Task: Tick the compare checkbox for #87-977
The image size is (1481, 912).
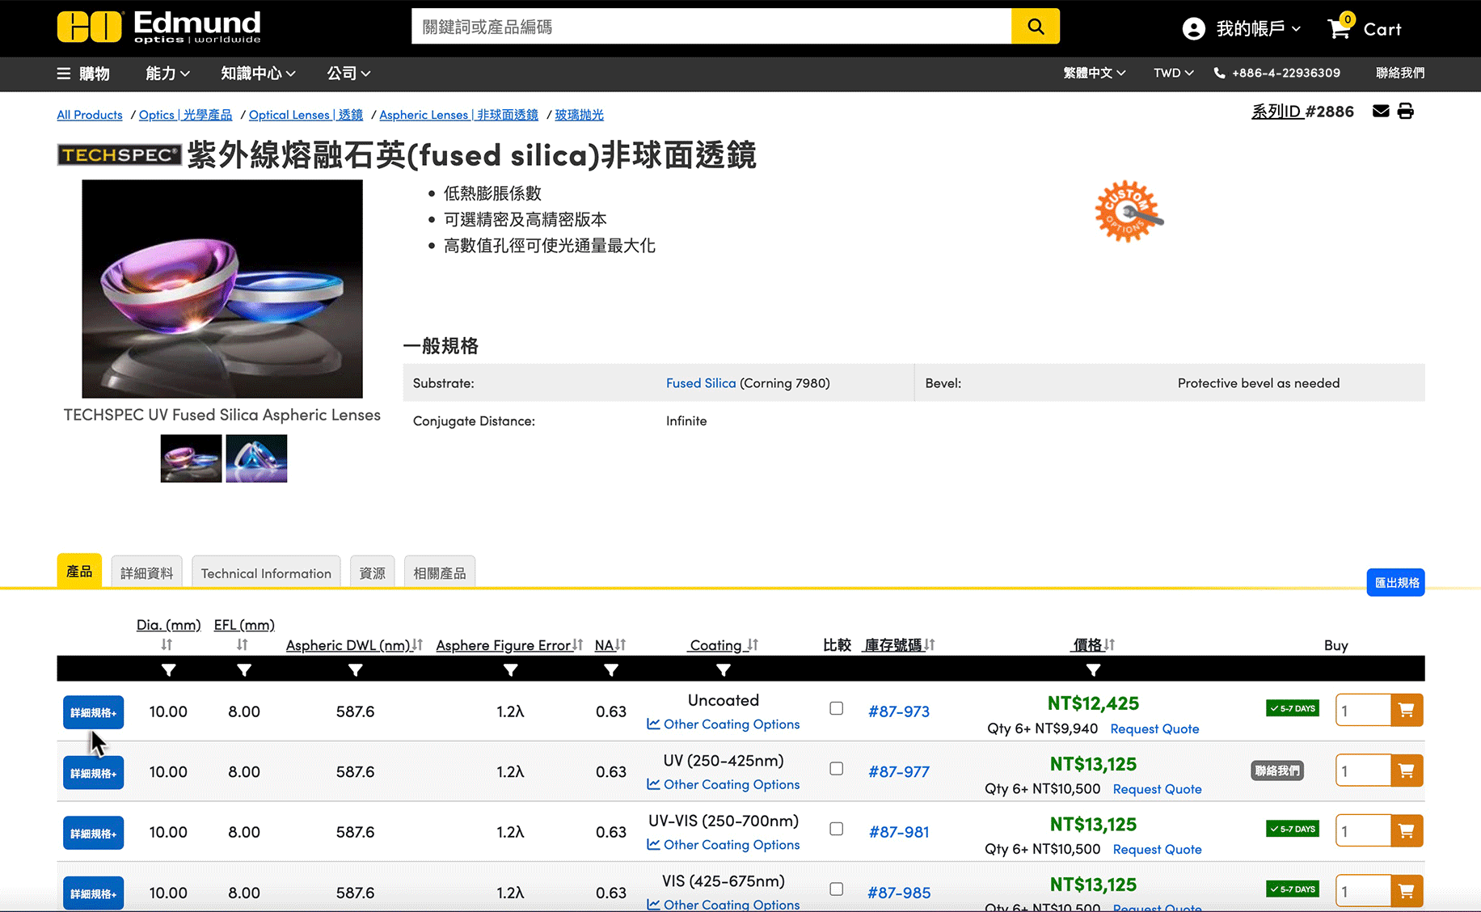Action: click(837, 769)
